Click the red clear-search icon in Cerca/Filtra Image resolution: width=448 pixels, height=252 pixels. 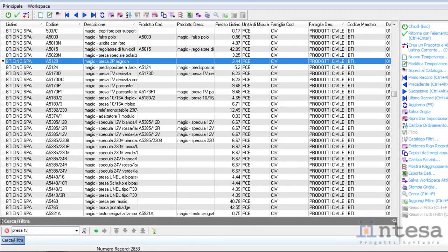pyautogui.click(x=7, y=231)
